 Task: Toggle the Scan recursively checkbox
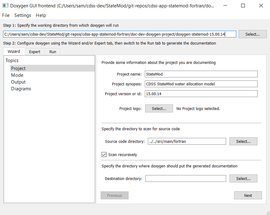(x=104, y=154)
